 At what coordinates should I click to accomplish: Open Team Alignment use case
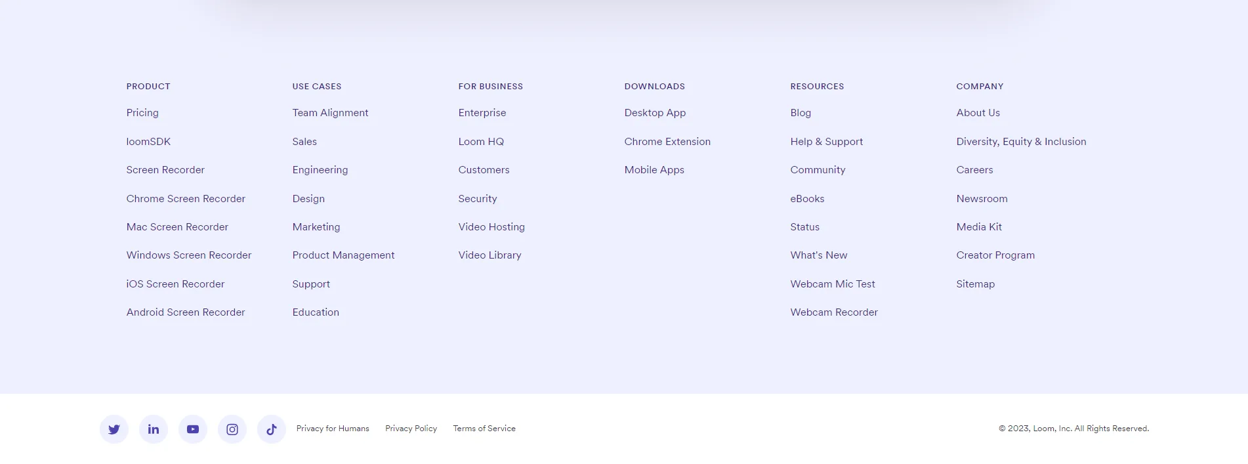[x=330, y=113]
